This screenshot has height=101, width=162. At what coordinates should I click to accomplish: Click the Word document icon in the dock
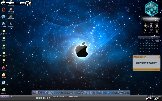91,93
